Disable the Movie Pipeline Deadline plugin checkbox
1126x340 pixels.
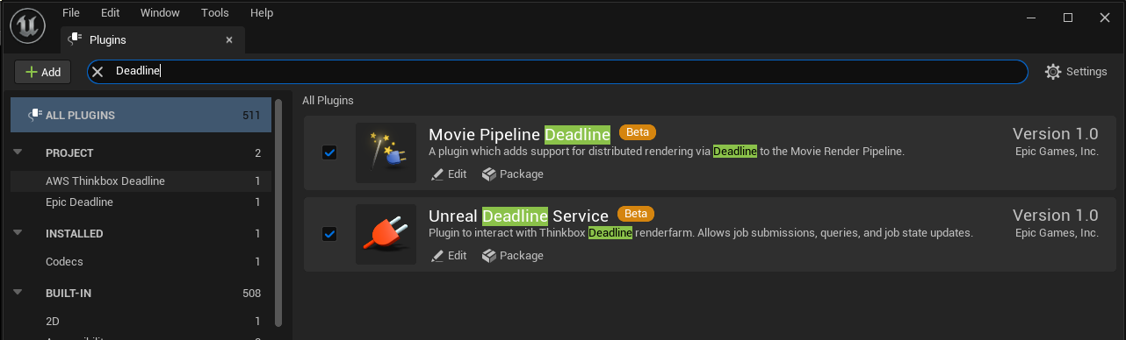[329, 152]
